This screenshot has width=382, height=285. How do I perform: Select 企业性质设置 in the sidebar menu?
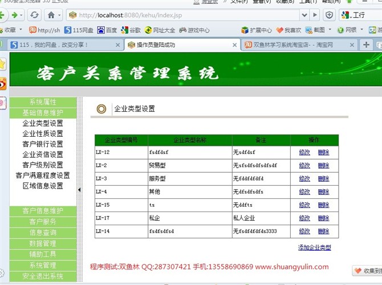43,133
